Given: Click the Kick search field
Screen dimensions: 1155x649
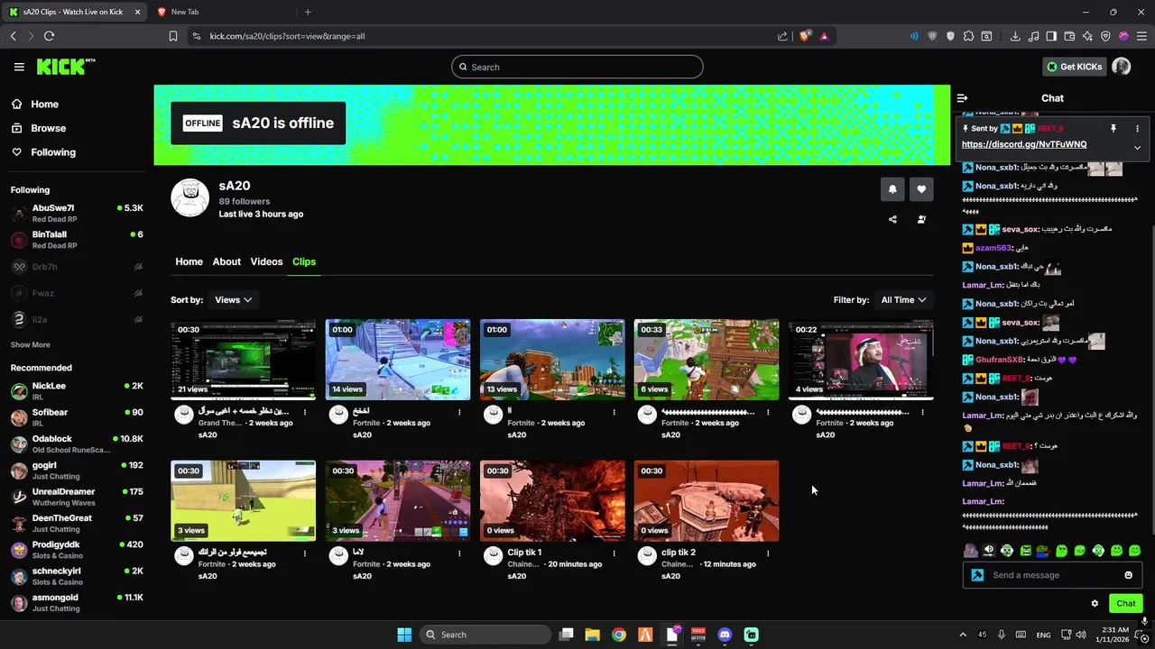Looking at the screenshot, I should coord(577,67).
